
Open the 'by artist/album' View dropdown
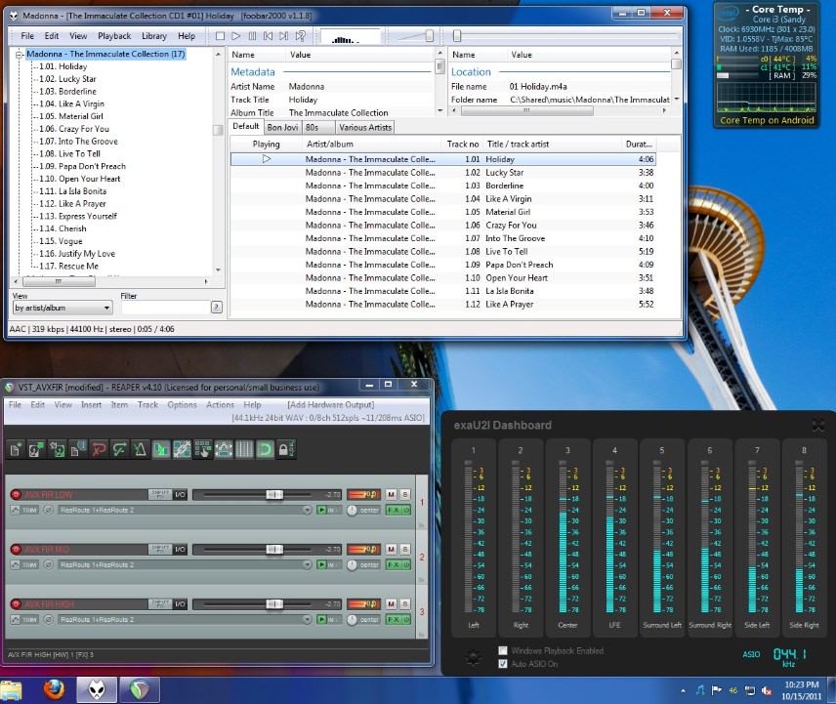(63, 308)
